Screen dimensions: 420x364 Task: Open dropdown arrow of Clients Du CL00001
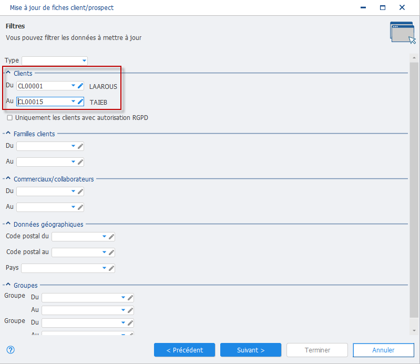pos(73,86)
